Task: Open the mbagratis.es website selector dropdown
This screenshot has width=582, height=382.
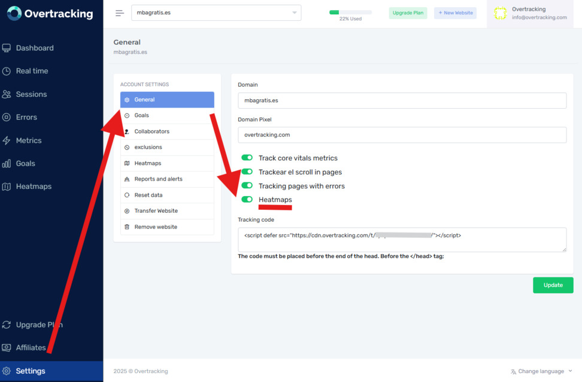Action: click(x=216, y=13)
